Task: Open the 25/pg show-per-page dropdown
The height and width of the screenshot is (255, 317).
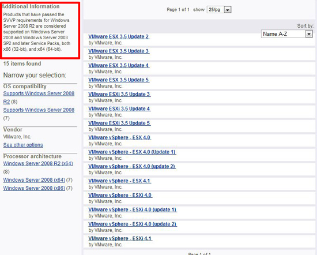Action: [x=219, y=9]
